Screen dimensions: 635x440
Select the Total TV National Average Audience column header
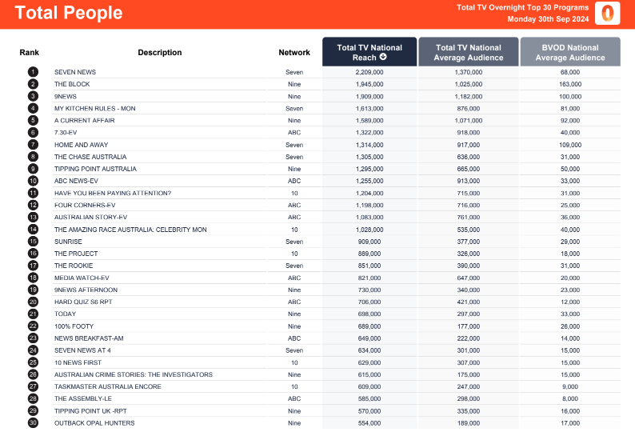point(469,52)
